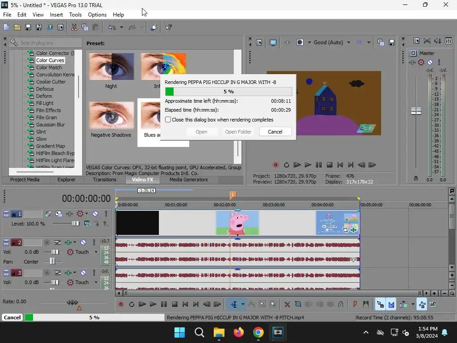
Task: Open track 3 Touch automation dropdown
Action: (96, 282)
